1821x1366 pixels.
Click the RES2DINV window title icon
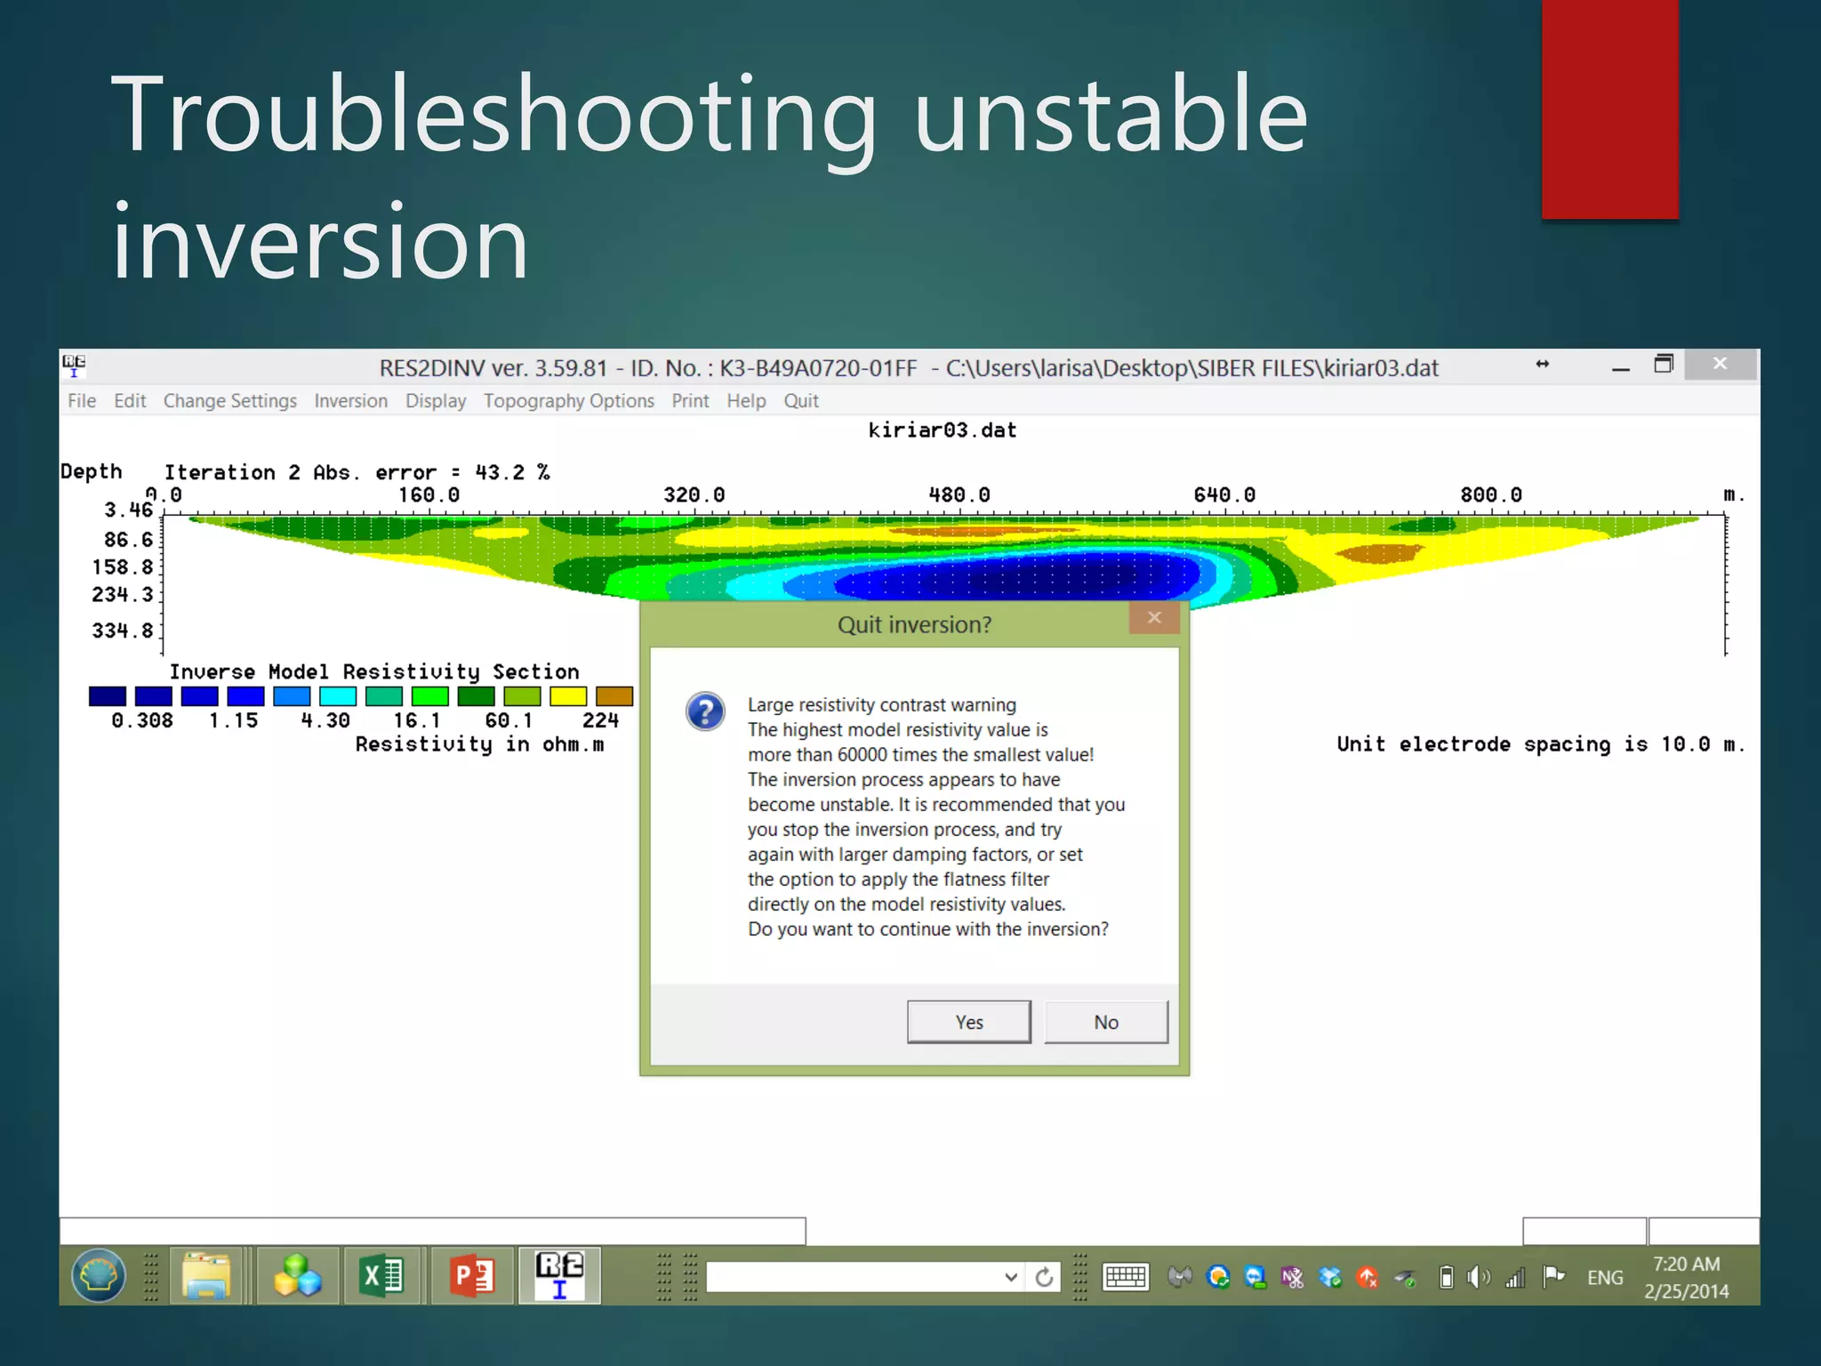(75, 365)
